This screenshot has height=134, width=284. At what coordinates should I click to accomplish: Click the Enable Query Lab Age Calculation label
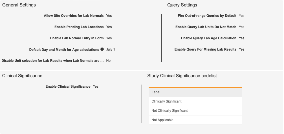pyautogui.click(x=208, y=38)
